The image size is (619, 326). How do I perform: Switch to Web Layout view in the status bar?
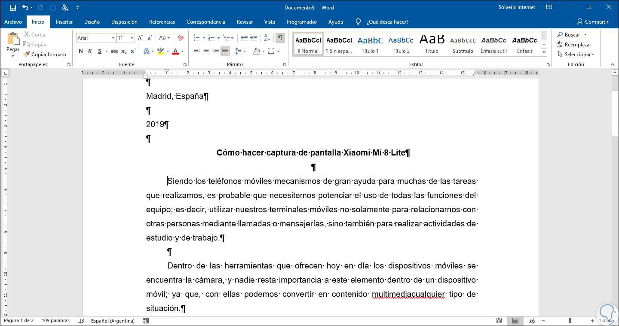click(531, 321)
